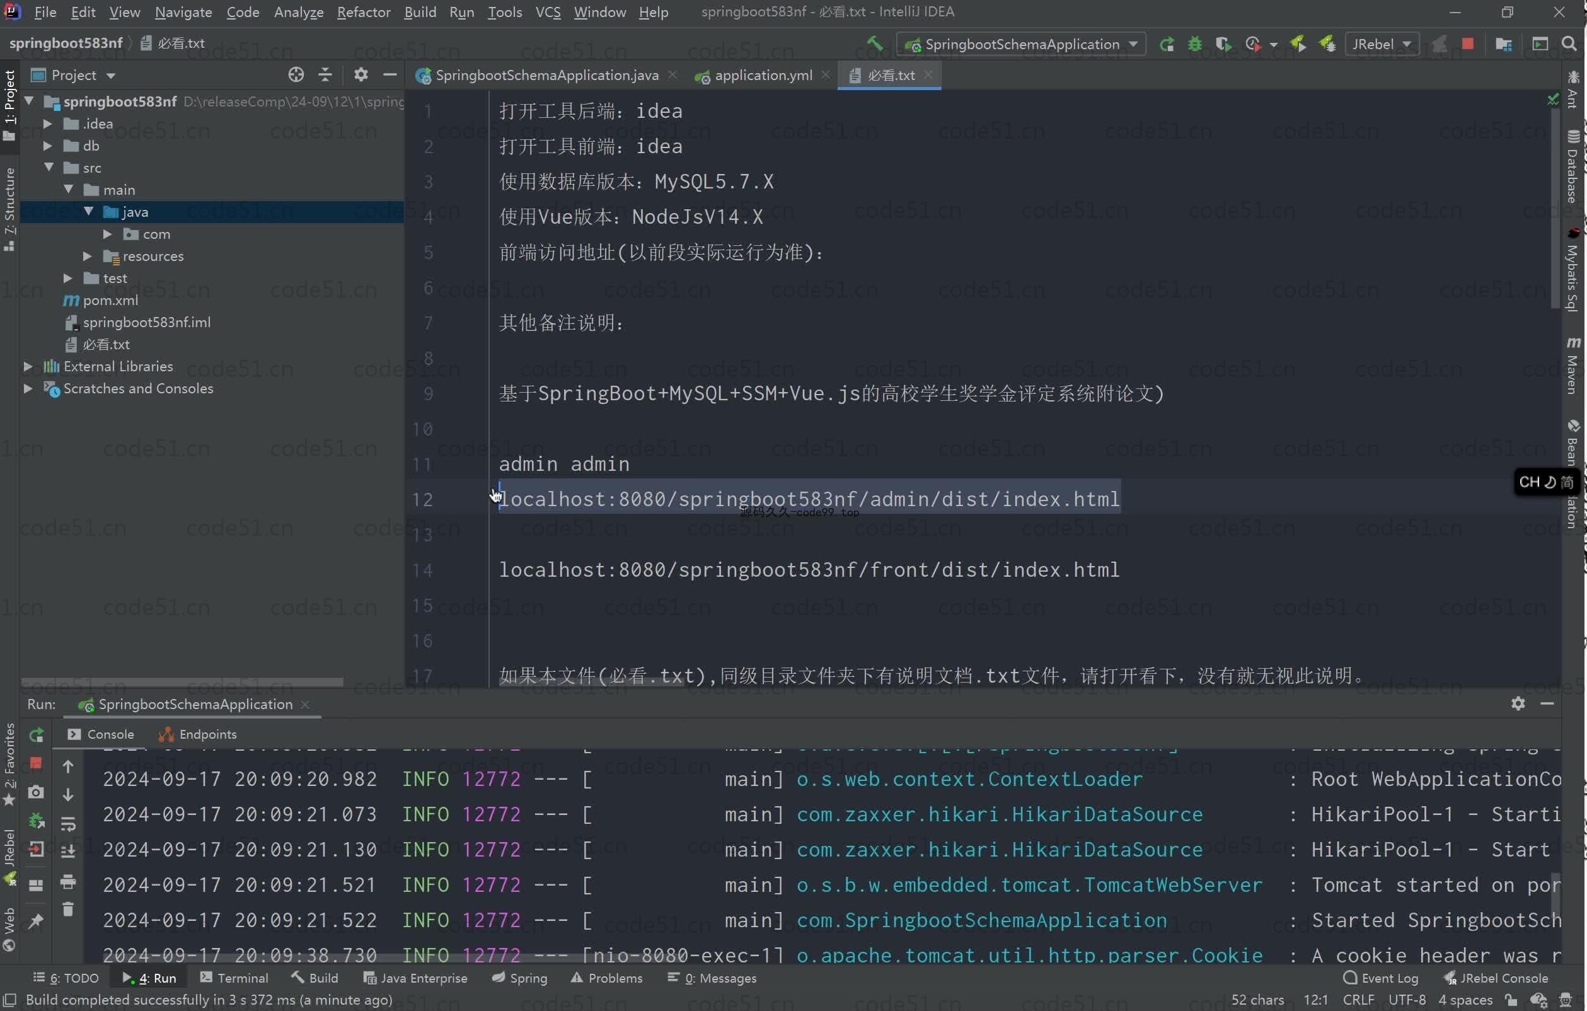Expand Scratches and Consoles node

28,388
